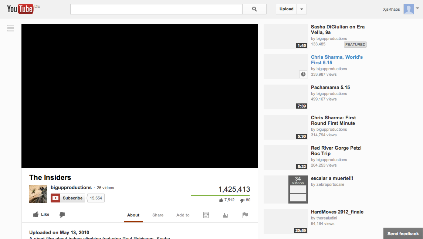Click the Red River Gorge 5:22 thumbnail
423x239 pixels.
[286, 158]
